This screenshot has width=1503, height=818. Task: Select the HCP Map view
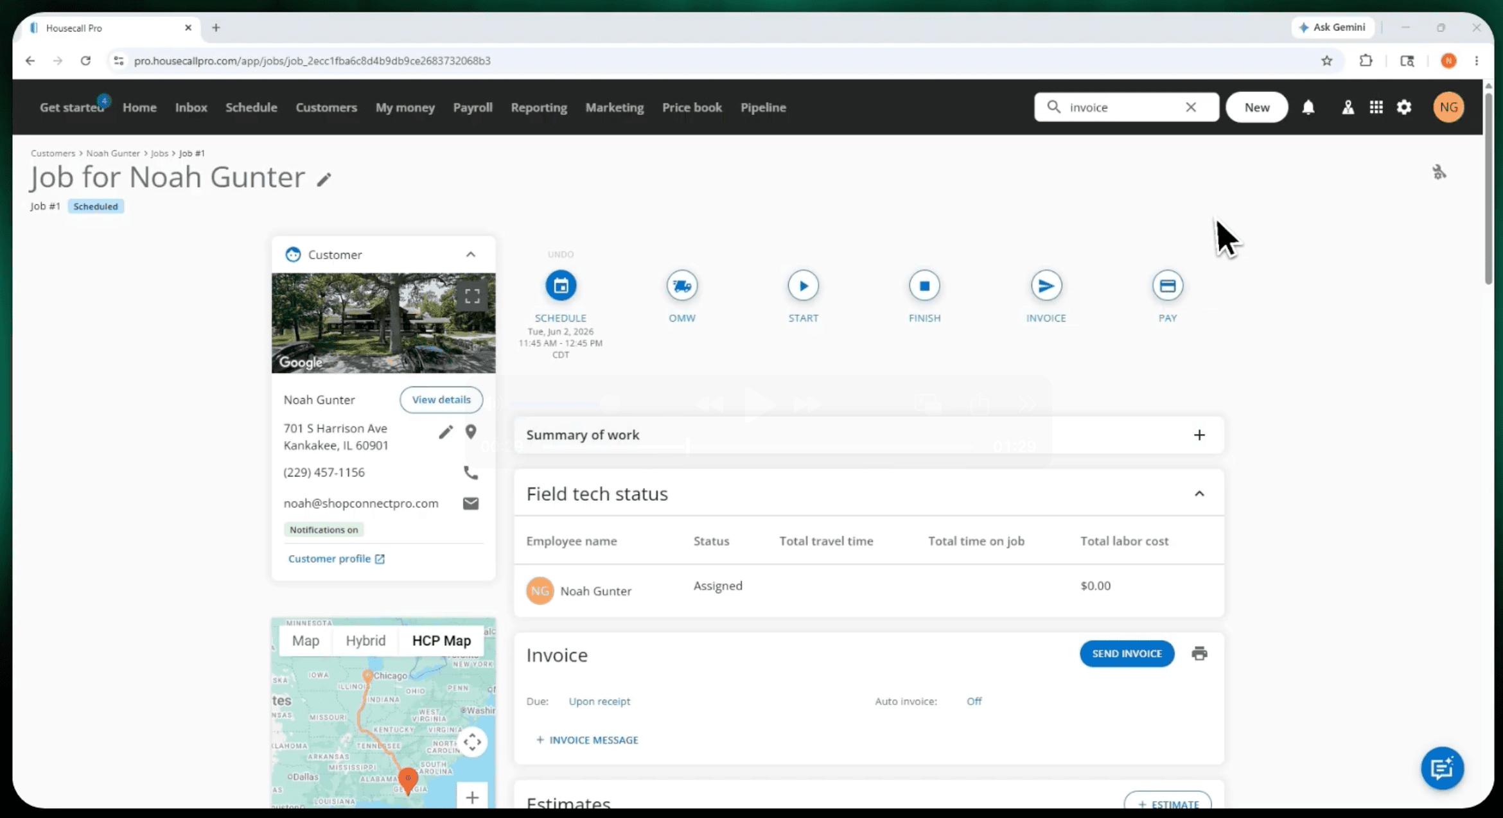point(441,640)
